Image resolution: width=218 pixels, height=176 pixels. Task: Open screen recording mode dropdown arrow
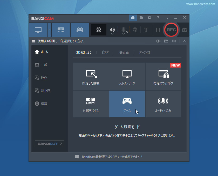[50, 30]
